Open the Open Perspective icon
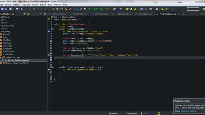The image size is (205, 115). point(203,9)
